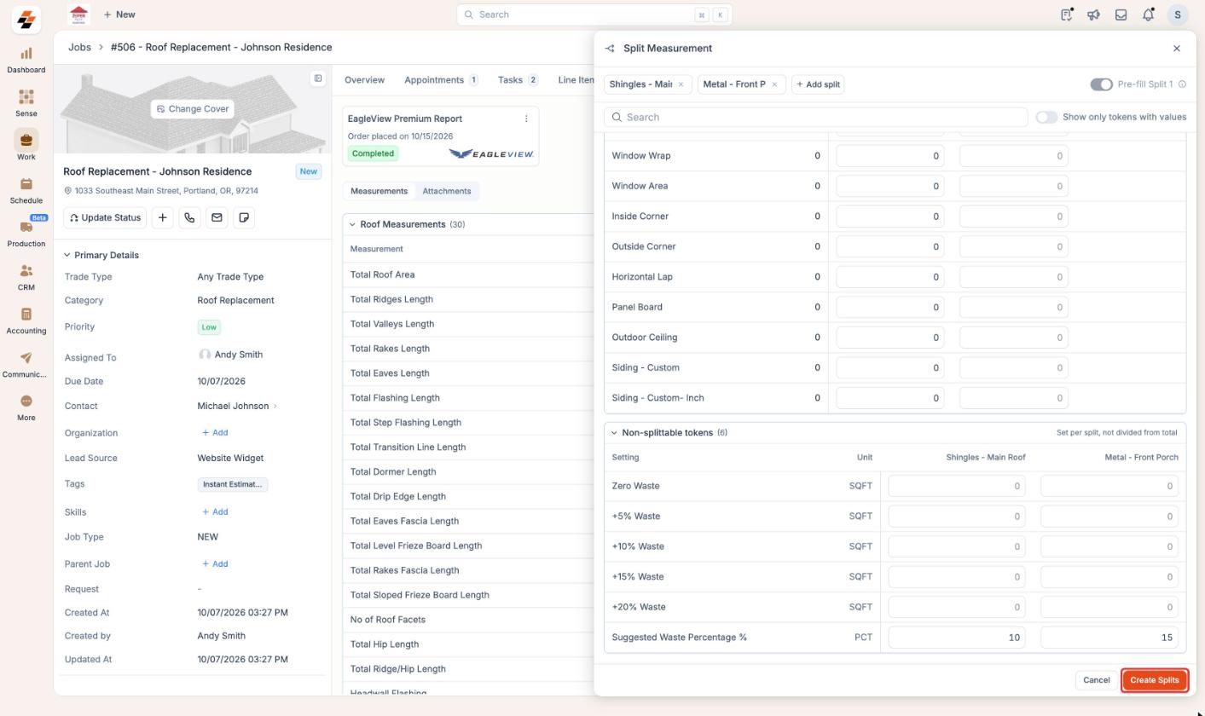Click the email icon under job title
1205x716 pixels.
click(x=217, y=217)
